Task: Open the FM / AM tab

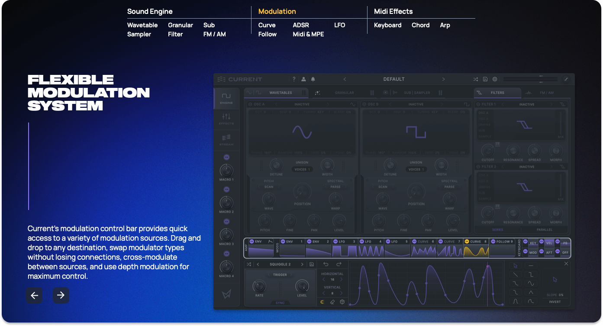Action: (x=546, y=93)
